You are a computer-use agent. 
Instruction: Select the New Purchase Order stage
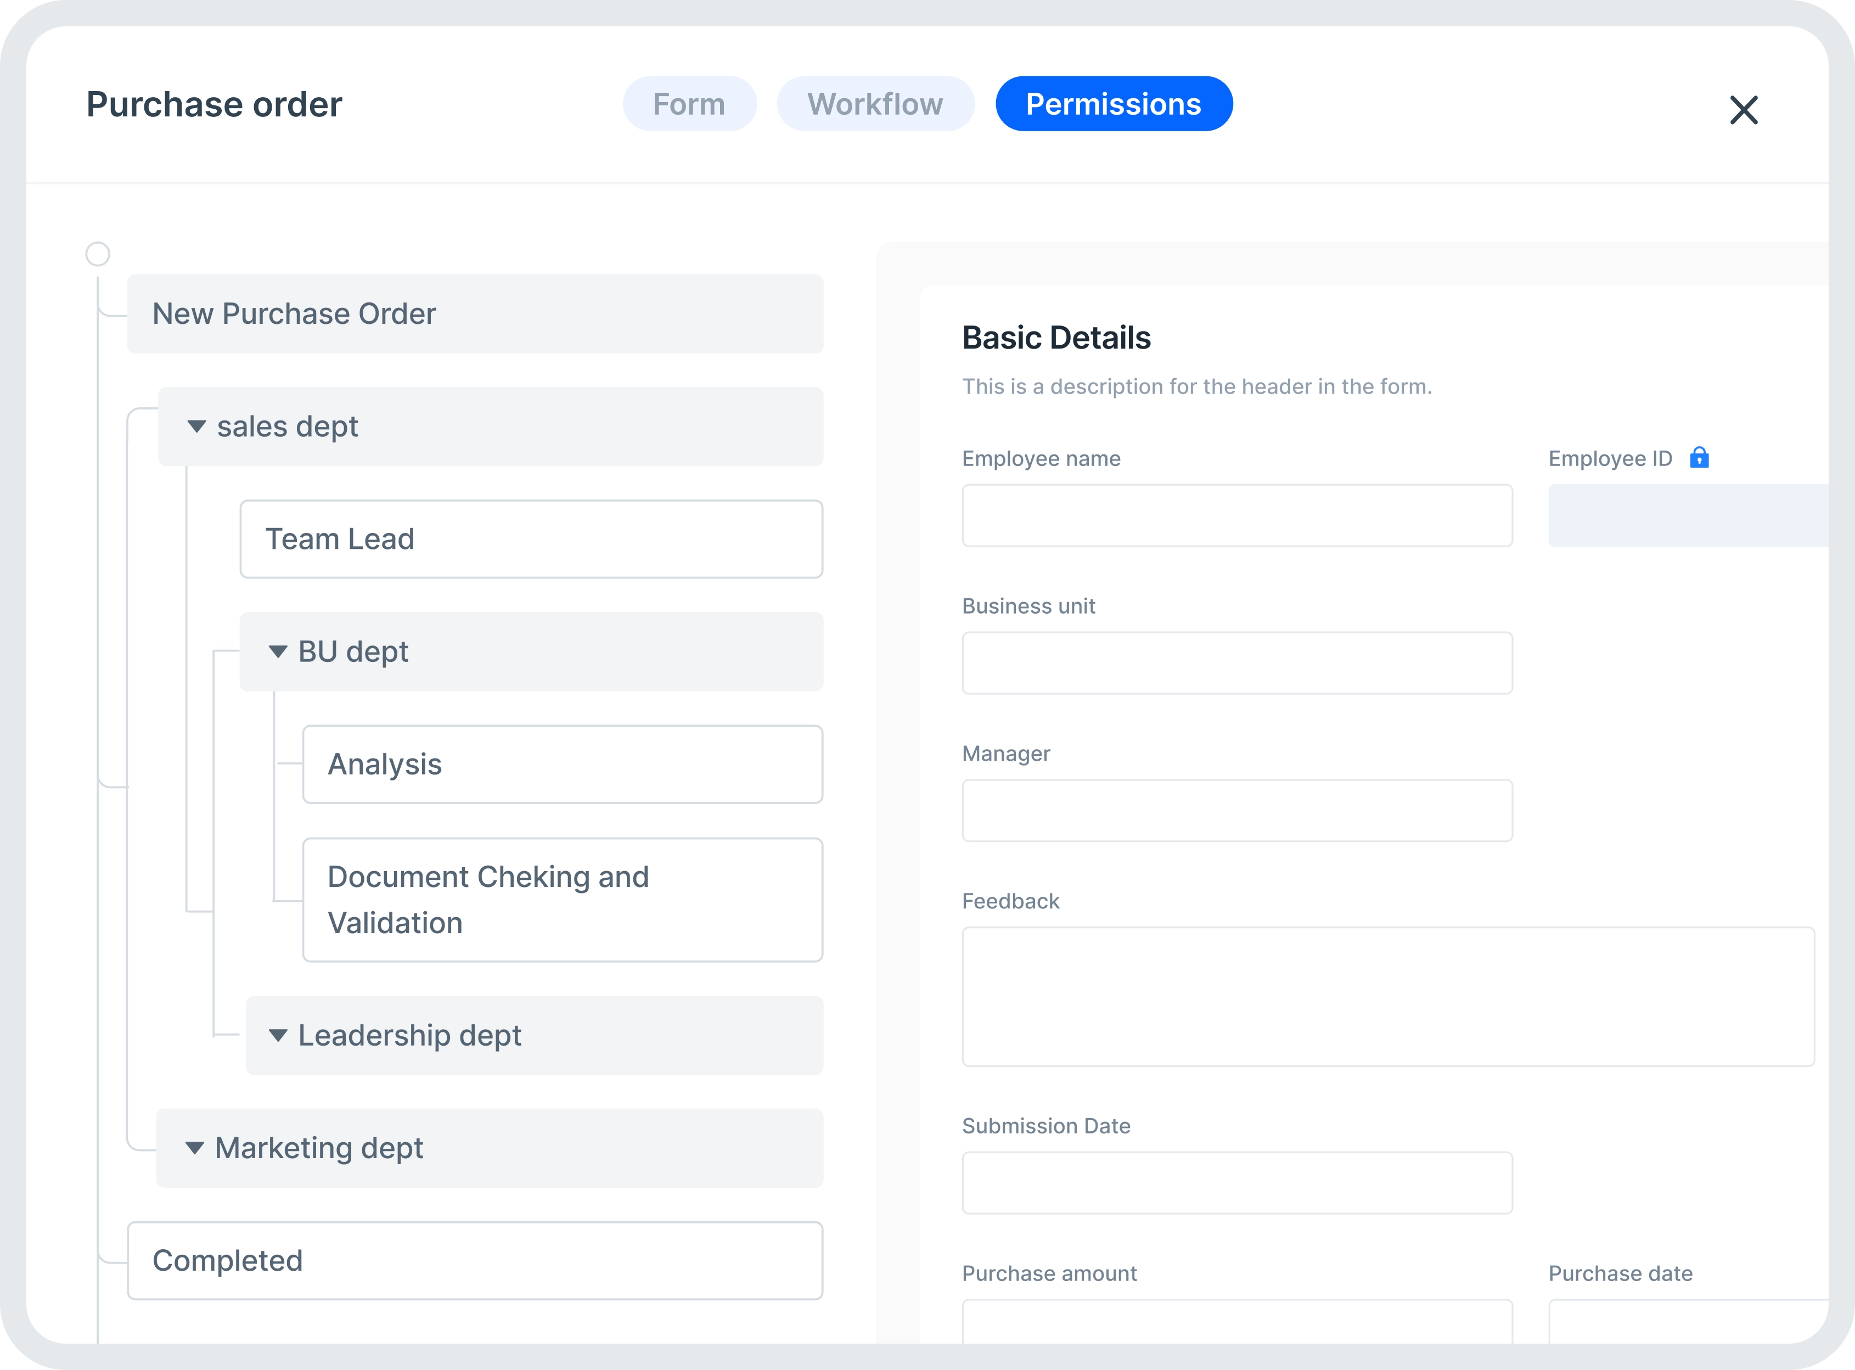click(475, 313)
